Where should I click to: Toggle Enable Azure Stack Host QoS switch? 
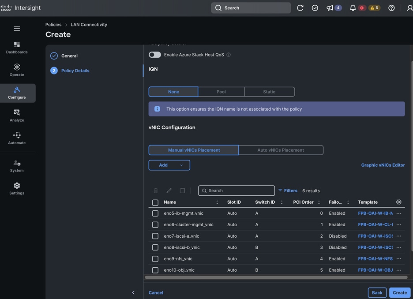(154, 55)
